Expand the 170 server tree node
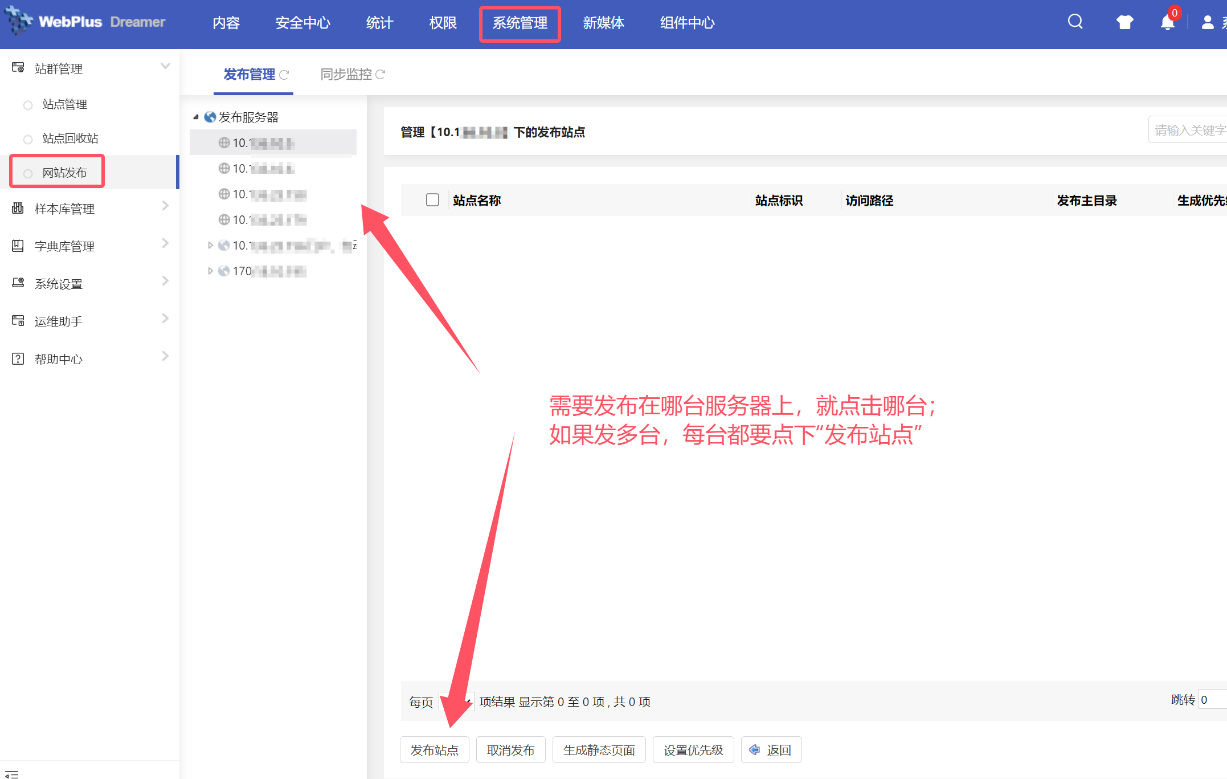 pyautogui.click(x=210, y=271)
